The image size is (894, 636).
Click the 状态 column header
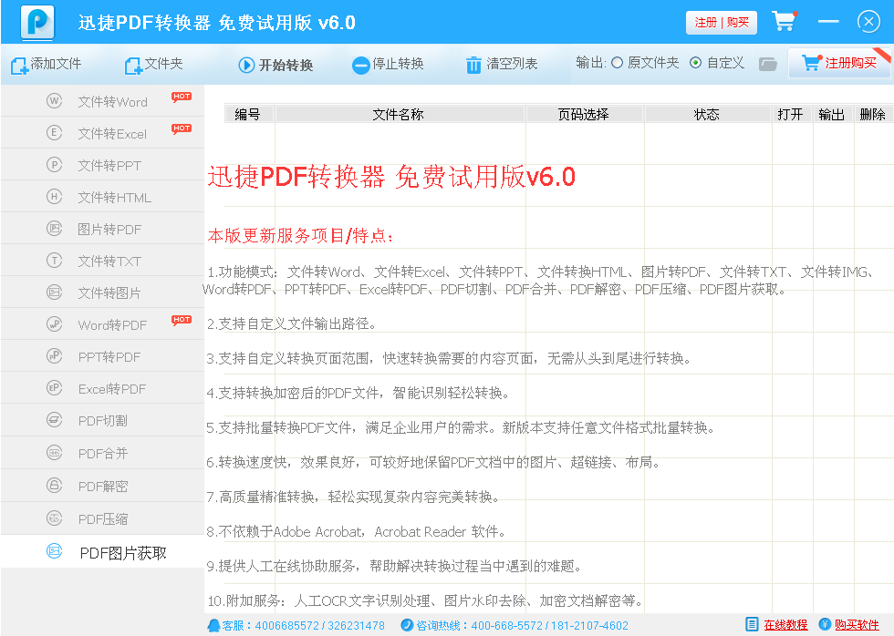(x=707, y=115)
